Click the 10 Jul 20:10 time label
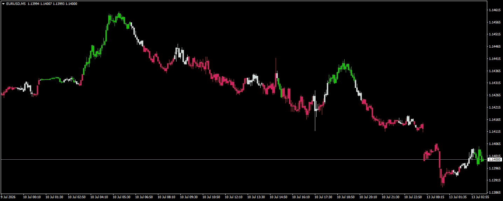 pos(368,197)
